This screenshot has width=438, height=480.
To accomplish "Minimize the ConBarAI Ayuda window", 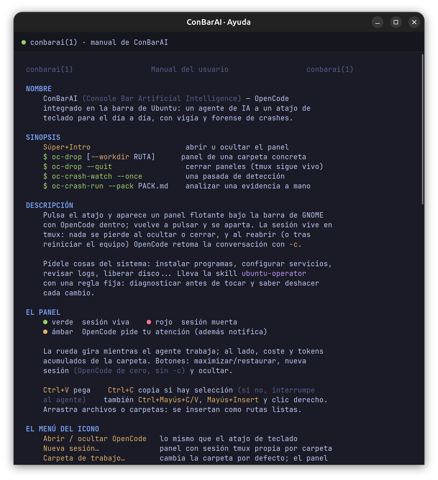I will click(378, 22).
